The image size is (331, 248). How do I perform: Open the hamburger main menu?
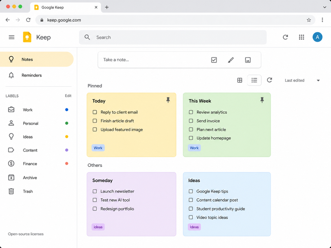[x=12, y=37]
